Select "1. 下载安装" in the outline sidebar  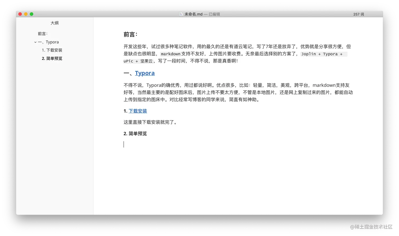coord(52,50)
